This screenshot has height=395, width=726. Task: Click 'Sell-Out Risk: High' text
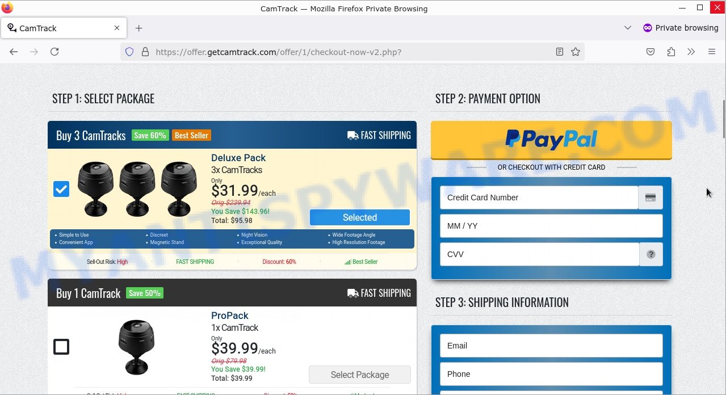pyautogui.click(x=107, y=262)
